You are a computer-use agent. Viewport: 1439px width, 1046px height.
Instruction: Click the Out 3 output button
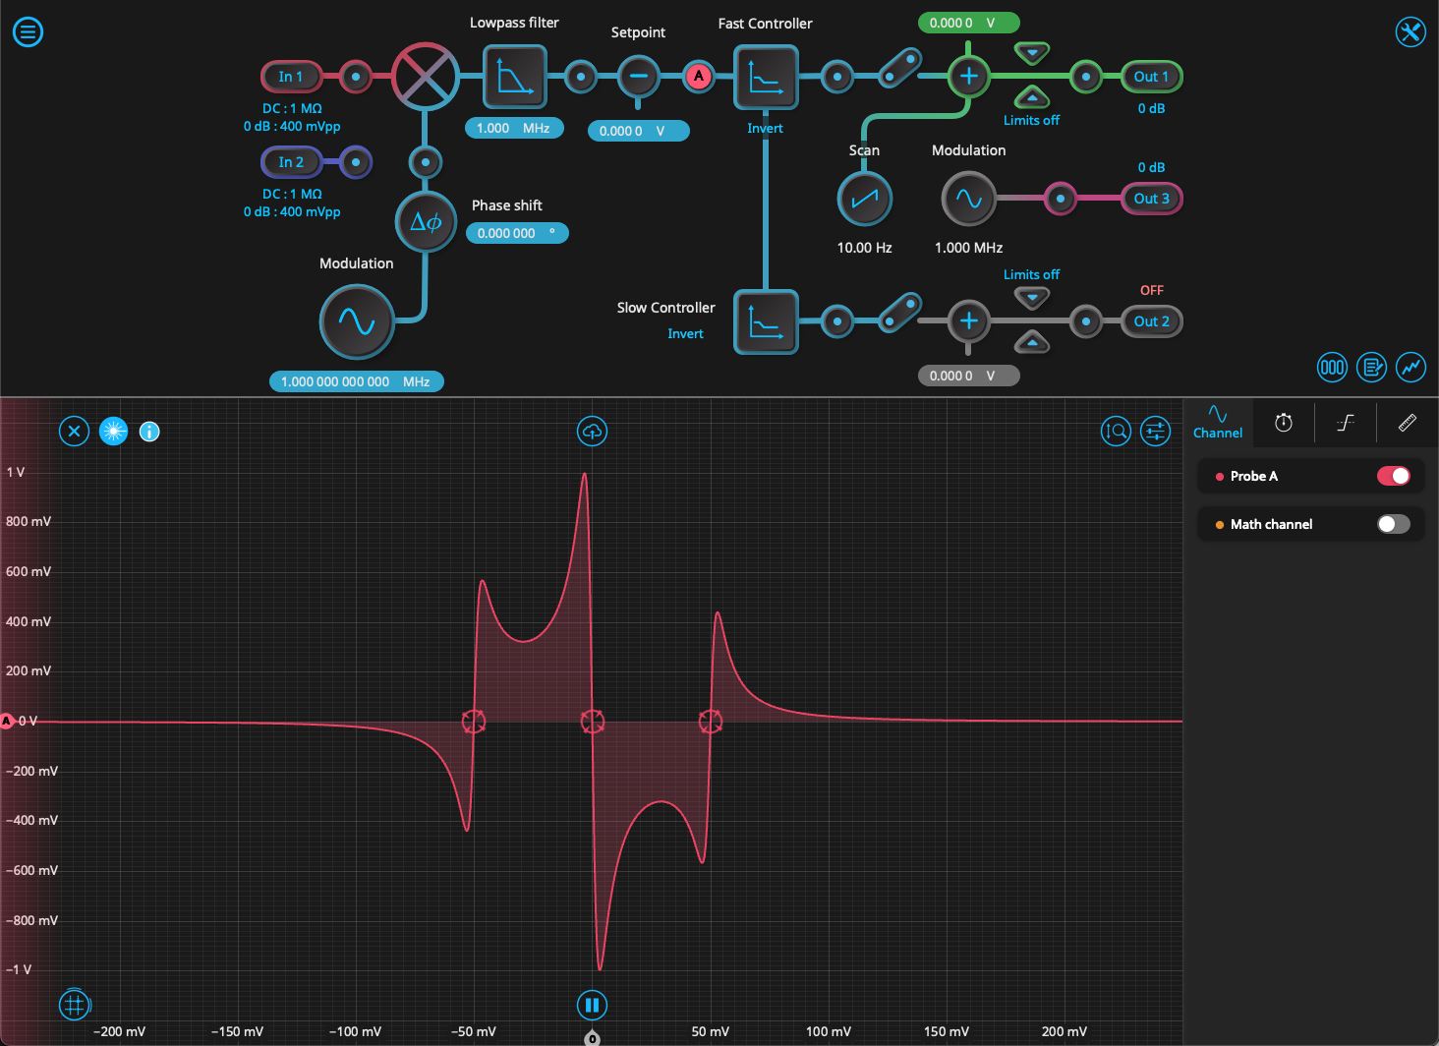pos(1151,199)
